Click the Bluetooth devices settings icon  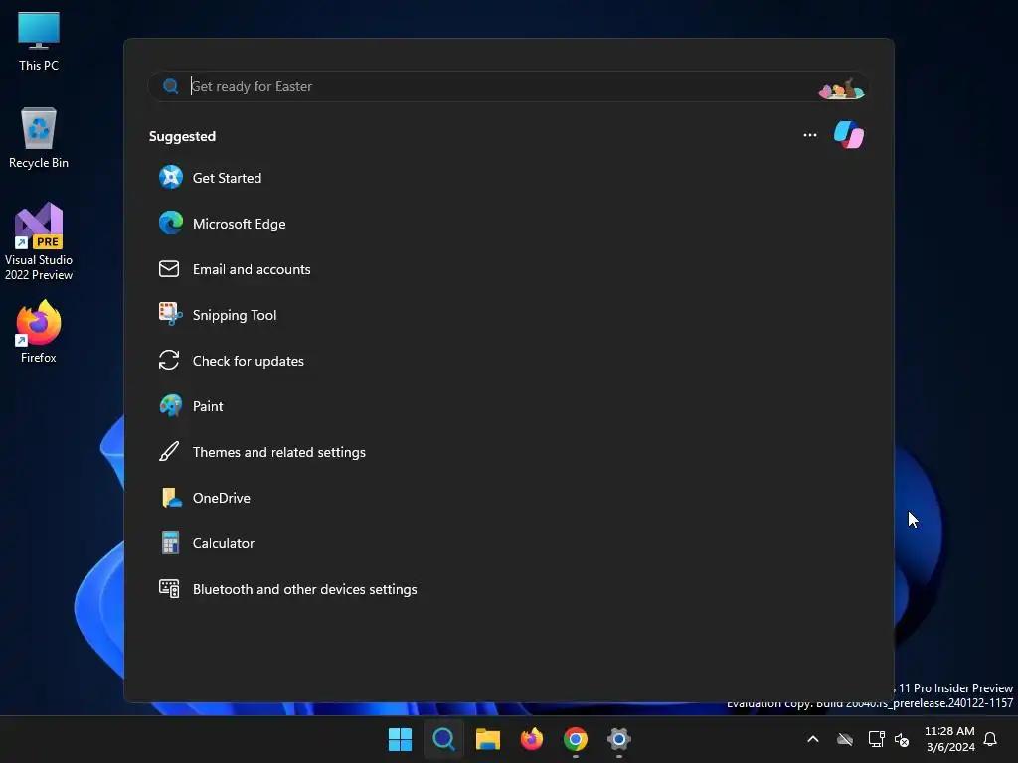pyautogui.click(x=169, y=588)
